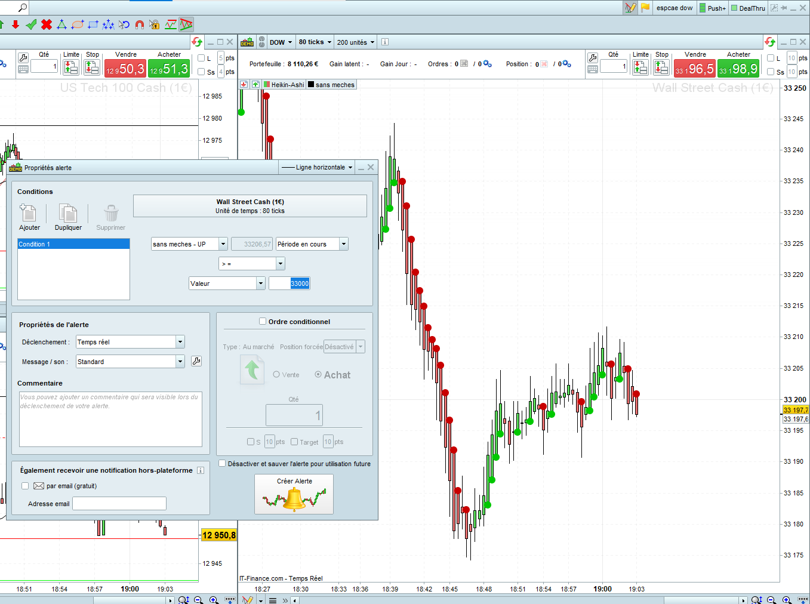
Task: Click info icon beside notification hors-plateforme
Action: click(201, 470)
